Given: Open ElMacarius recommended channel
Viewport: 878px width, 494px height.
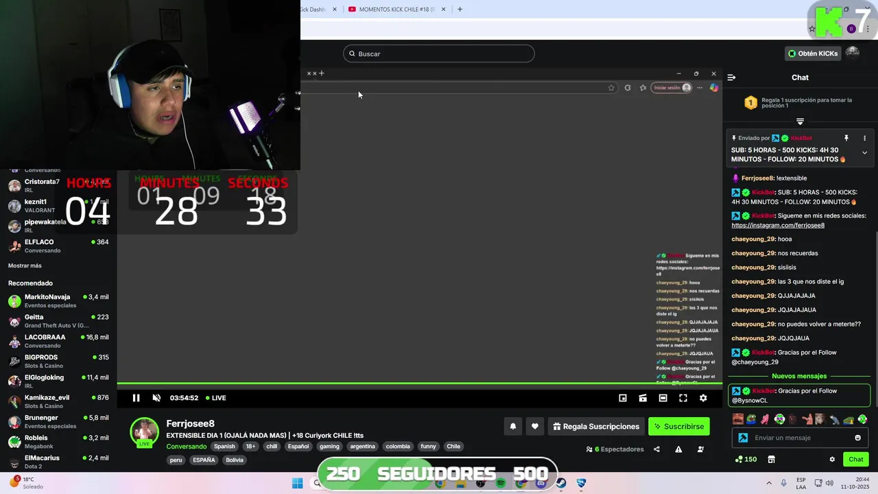Looking at the screenshot, I should click(x=58, y=461).
